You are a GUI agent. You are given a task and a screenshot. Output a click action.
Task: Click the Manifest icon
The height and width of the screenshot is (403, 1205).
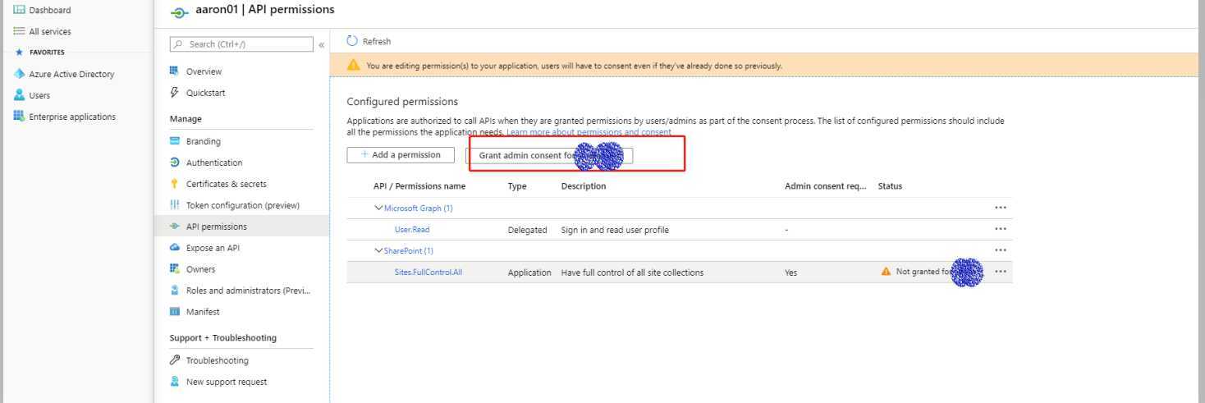coord(174,312)
